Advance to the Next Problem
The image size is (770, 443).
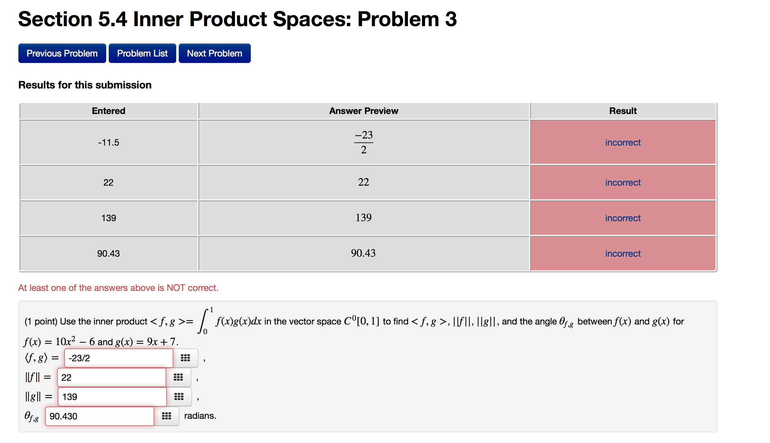(214, 53)
